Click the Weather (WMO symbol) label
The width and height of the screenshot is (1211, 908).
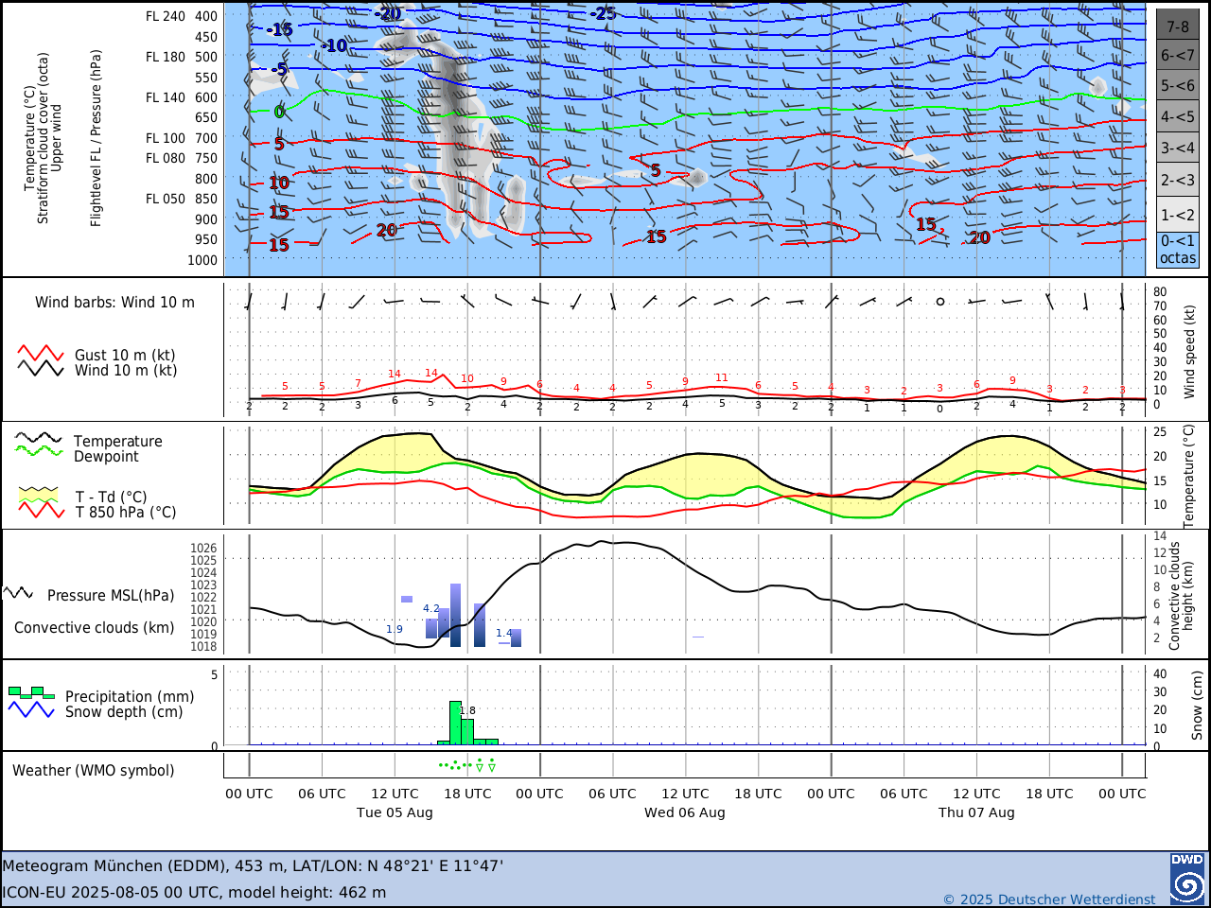point(94,770)
